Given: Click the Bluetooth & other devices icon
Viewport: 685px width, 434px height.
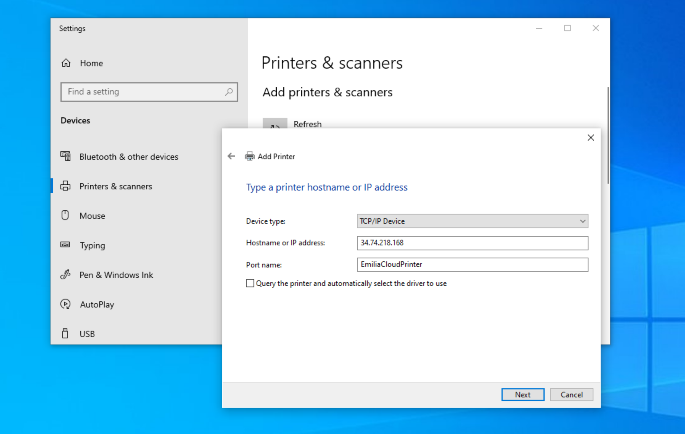Looking at the screenshot, I should click(x=65, y=156).
